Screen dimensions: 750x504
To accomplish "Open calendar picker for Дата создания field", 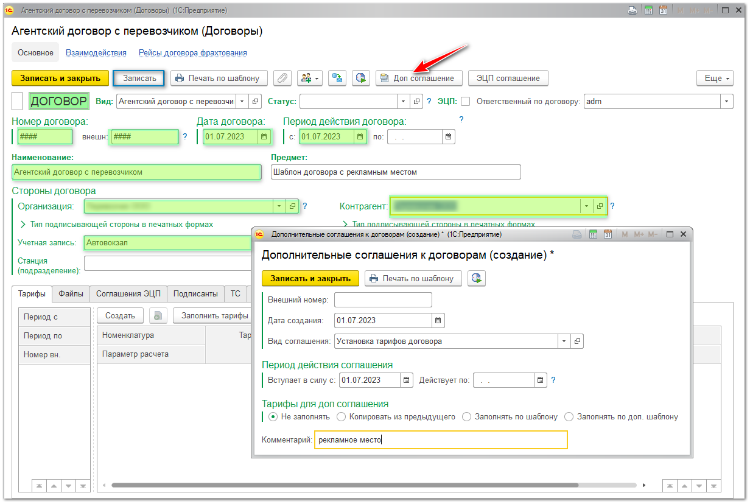I will (438, 320).
